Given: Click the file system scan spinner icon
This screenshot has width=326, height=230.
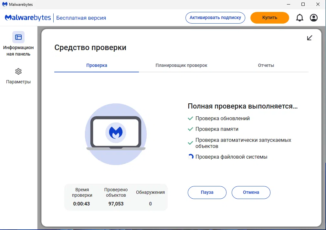Looking at the screenshot, I should coord(190,157).
